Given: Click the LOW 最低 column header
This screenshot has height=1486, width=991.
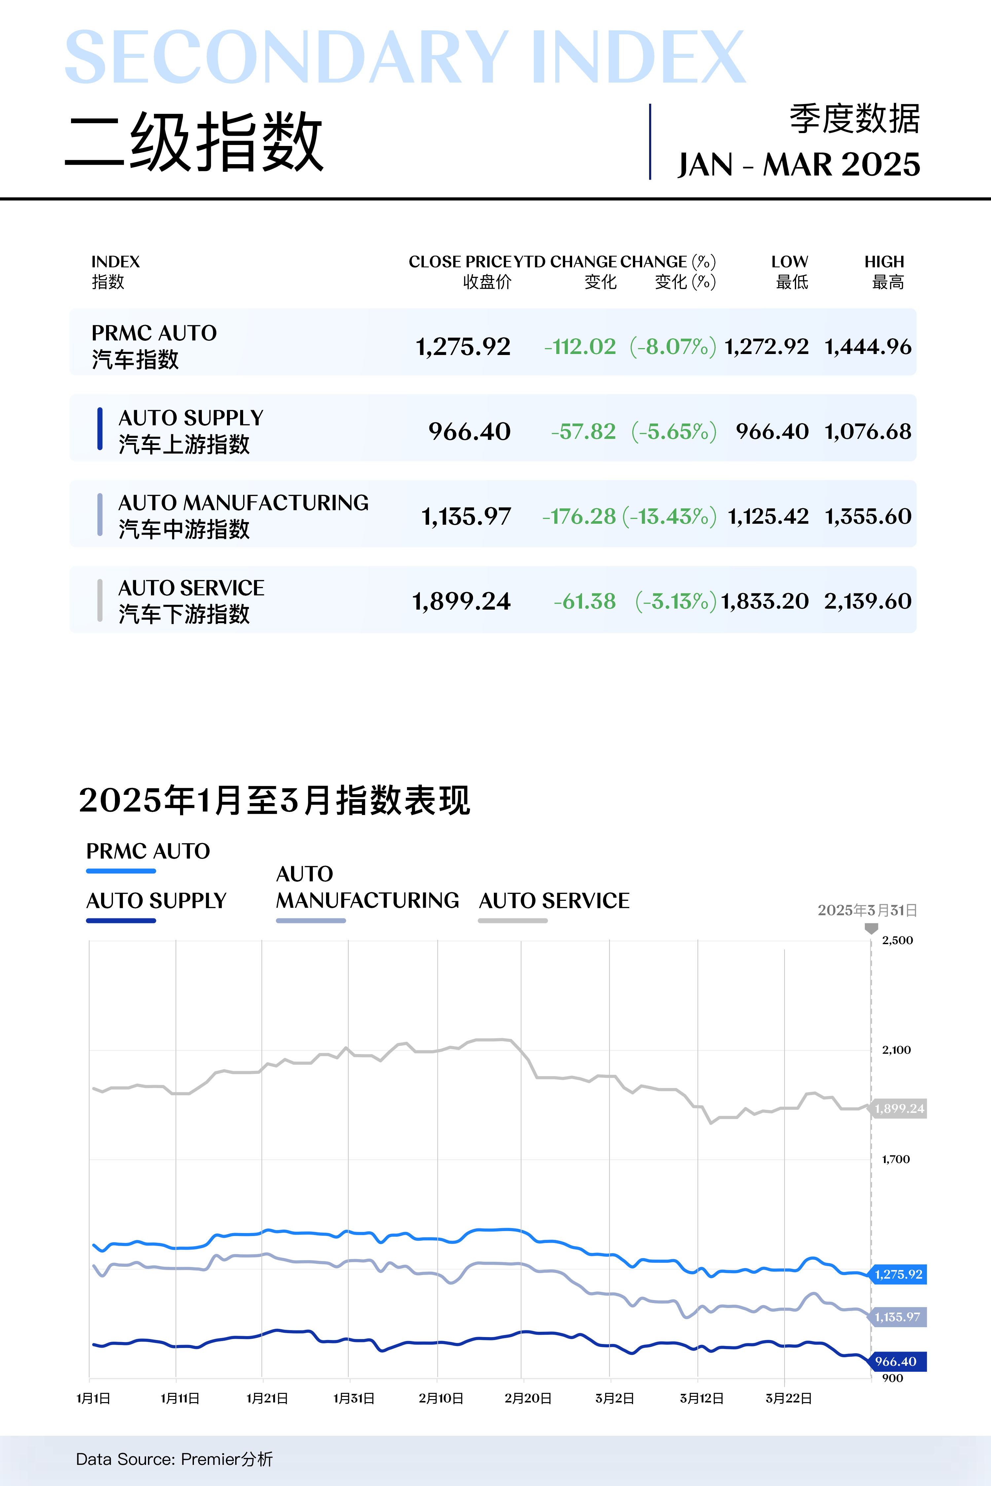Looking at the screenshot, I should 790,271.
